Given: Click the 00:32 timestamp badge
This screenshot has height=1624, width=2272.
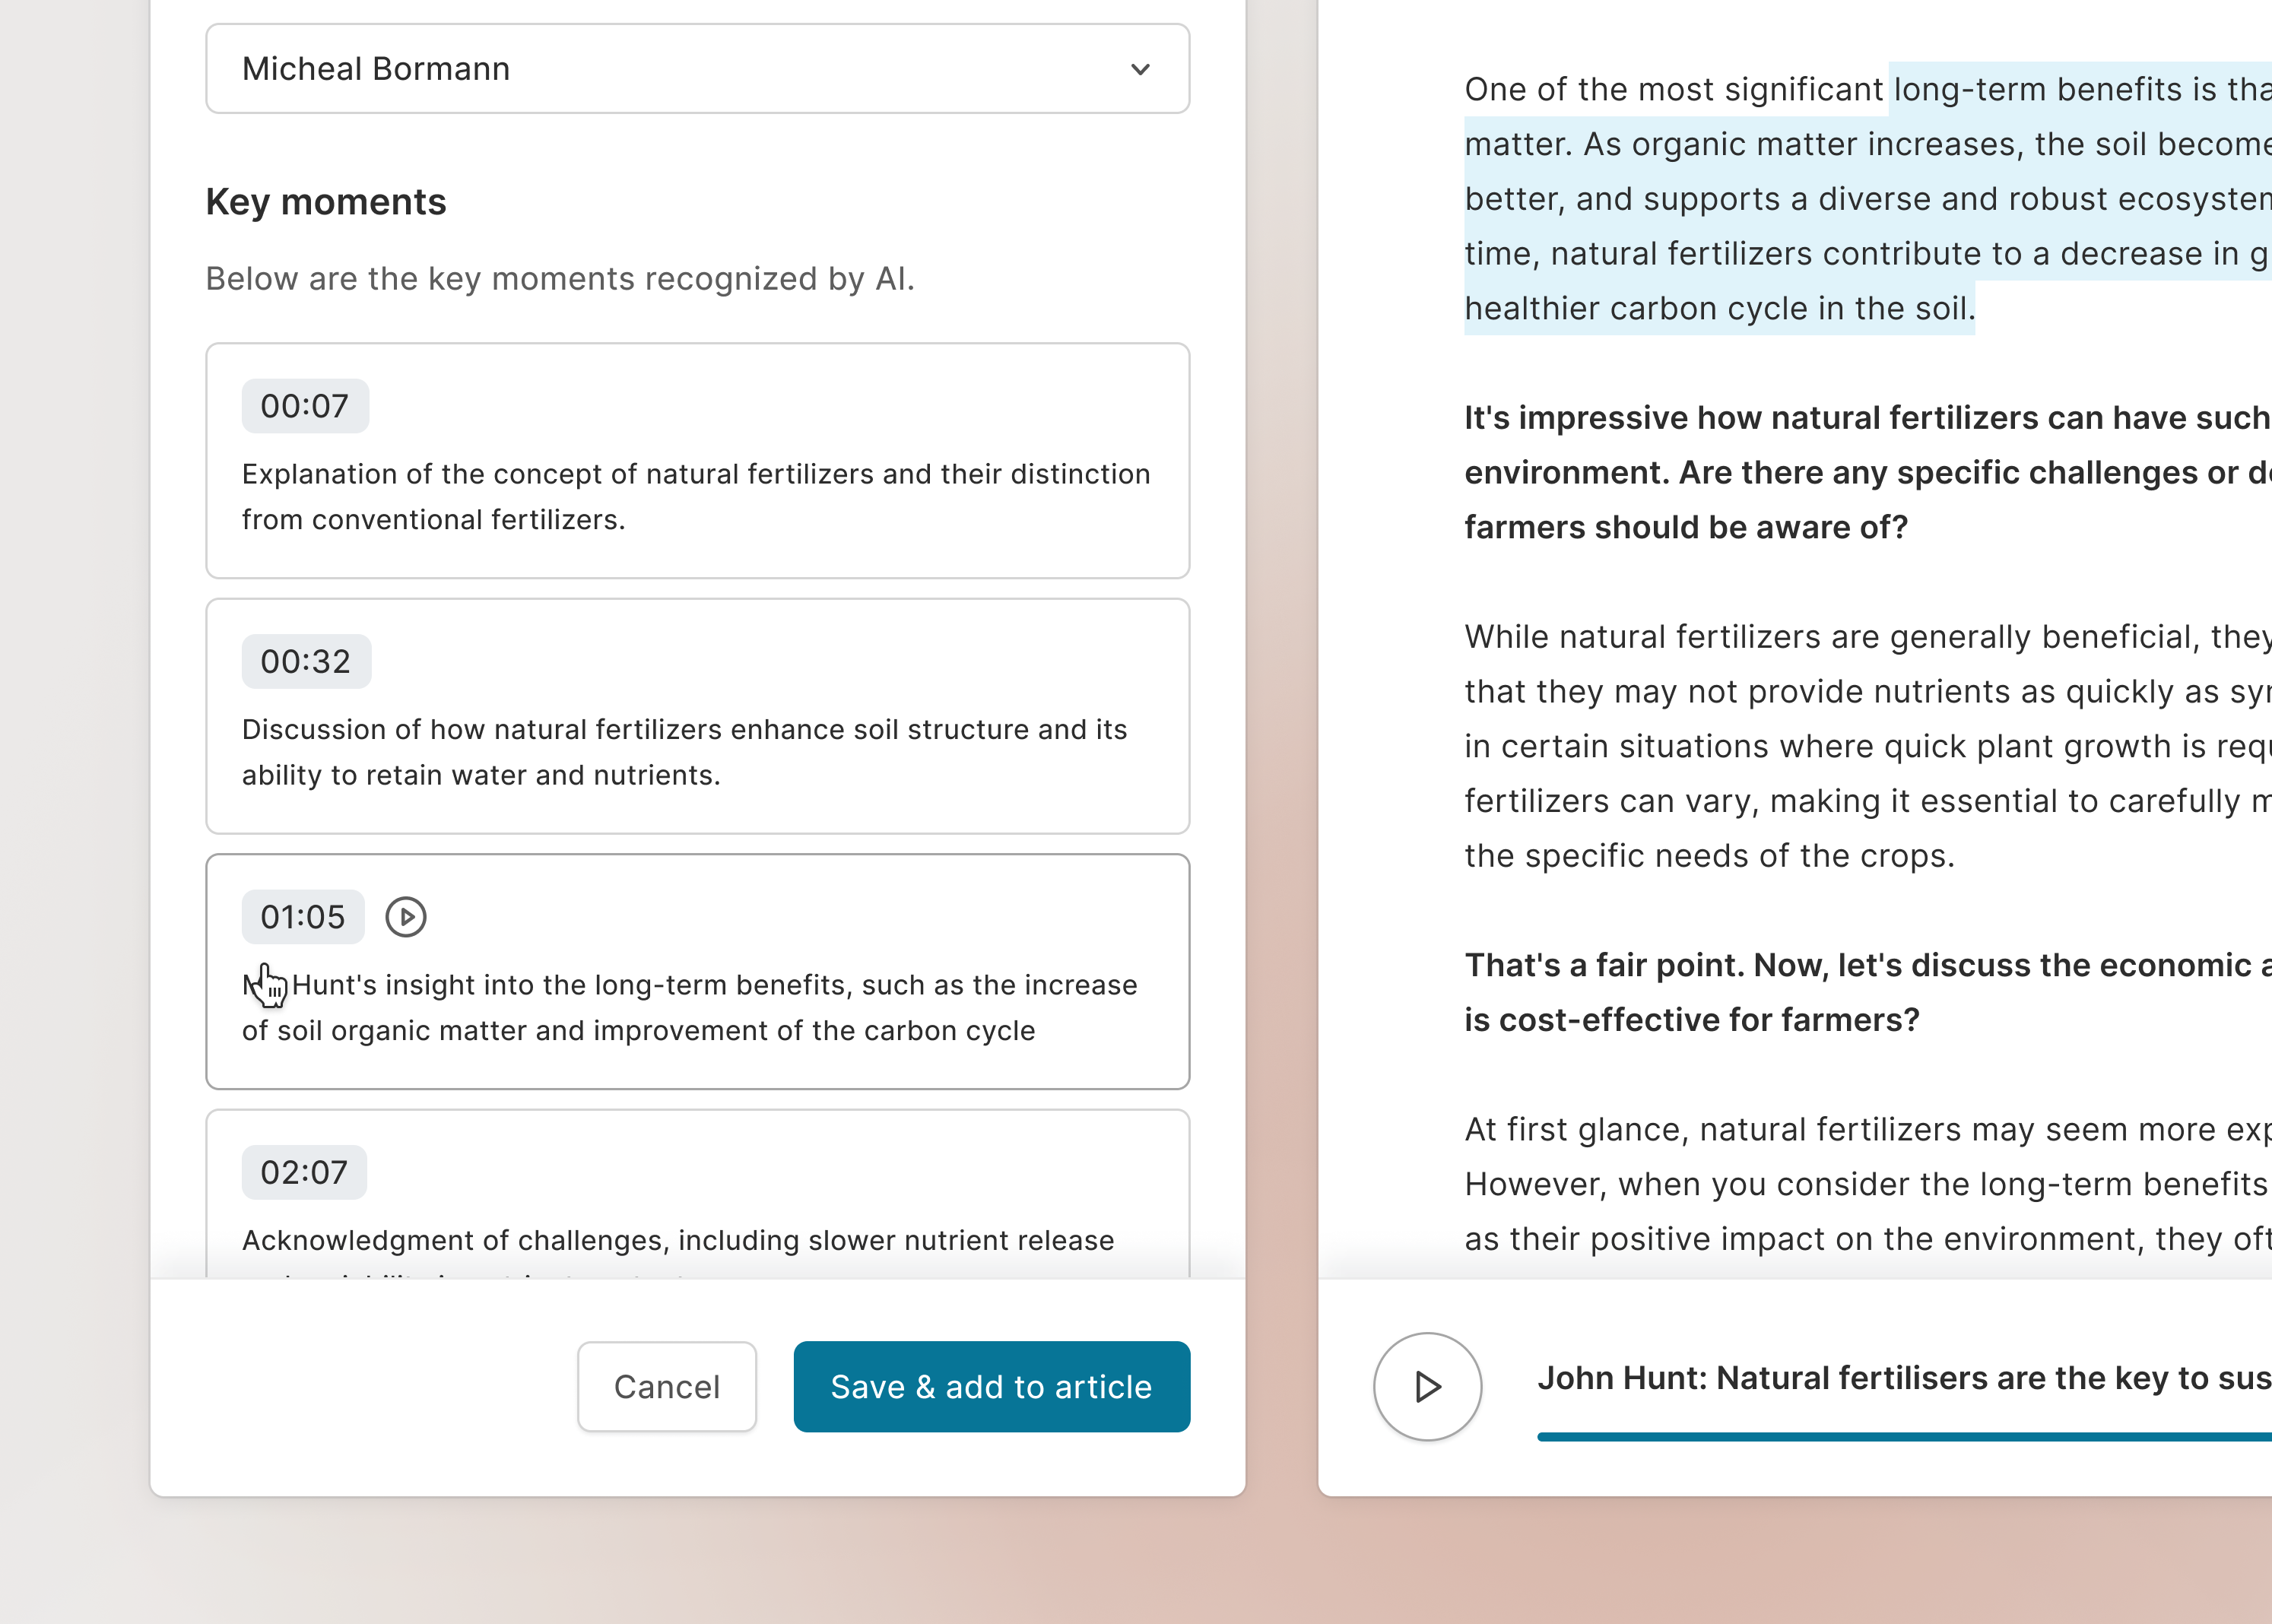Looking at the screenshot, I should [305, 661].
